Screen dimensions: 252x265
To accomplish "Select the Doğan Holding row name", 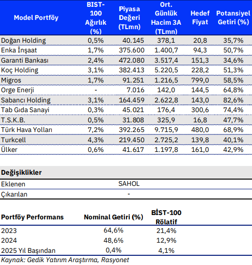I will click(x=23, y=41).
